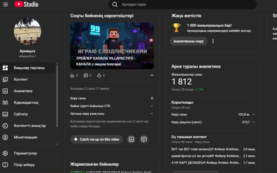Open the Қауымдастық section
Viewport: 277px width, 173px height.
click(28, 102)
